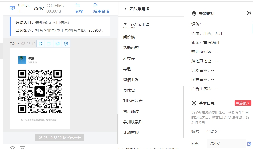
Task: Click the 来源: 直接访问 text
Action: click(x=205, y=43)
